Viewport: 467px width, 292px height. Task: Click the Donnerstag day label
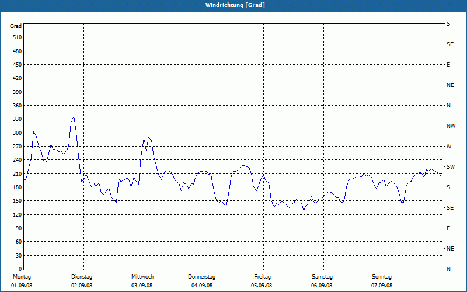[x=201, y=277]
